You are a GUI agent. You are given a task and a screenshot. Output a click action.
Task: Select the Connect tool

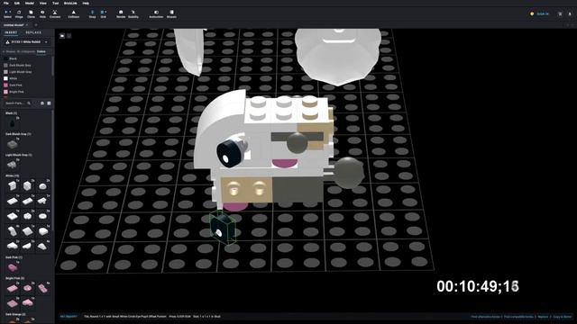[x=55, y=14]
